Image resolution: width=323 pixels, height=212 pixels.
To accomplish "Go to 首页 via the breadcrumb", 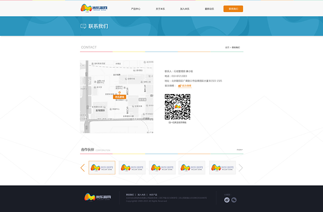I will pyautogui.click(x=227, y=47).
